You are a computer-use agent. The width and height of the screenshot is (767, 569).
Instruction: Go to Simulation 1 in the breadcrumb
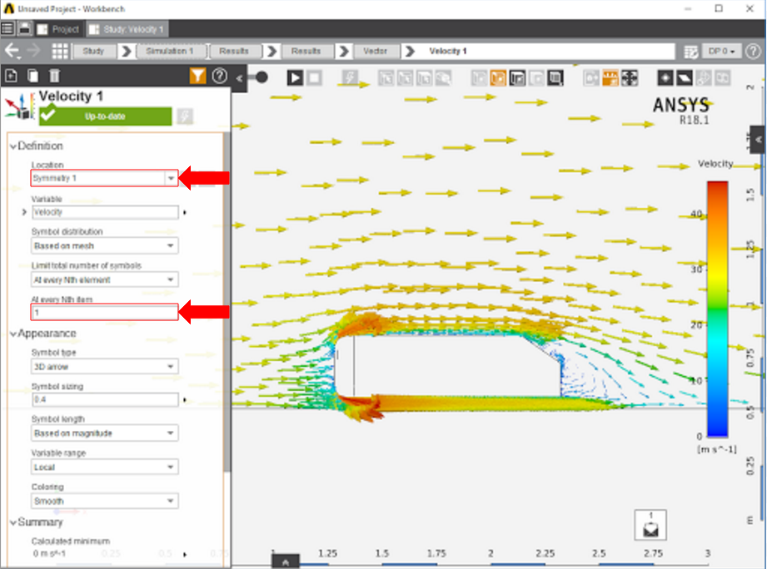tap(170, 51)
